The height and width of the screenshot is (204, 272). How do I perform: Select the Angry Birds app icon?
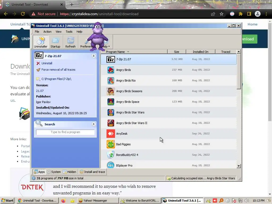pos(111,70)
